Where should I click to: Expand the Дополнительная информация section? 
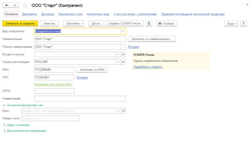pyautogui.click(x=25, y=131)
